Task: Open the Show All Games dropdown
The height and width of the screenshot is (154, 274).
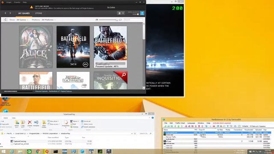Action: (22, 20)
